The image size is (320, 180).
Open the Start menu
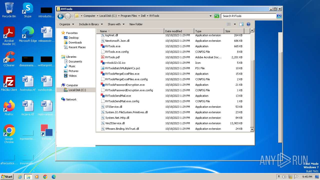pos(7,176)
